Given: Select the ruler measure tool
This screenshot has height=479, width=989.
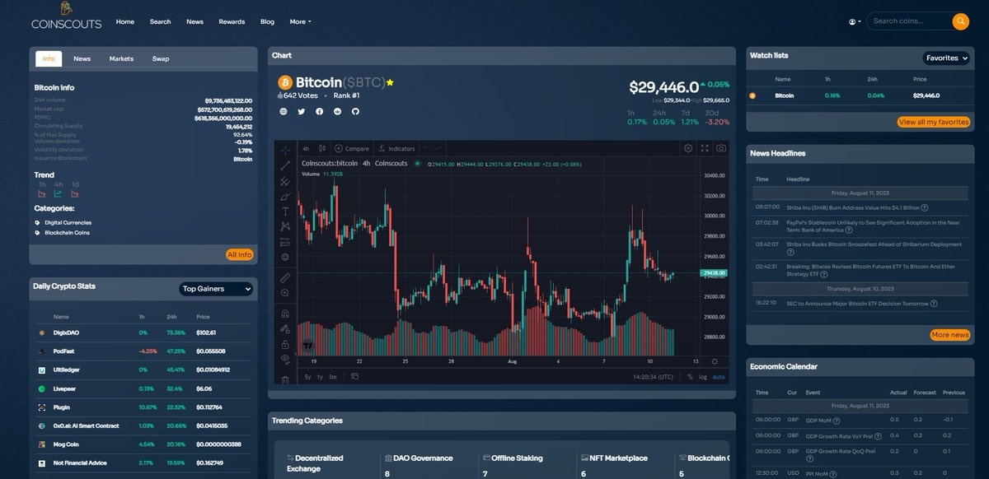Looking at the screenshot, I should pos(285,277).
